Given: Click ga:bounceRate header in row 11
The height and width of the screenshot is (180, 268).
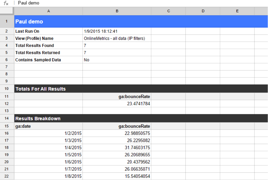Looking at the screenshot, I should tap(117, 96).
